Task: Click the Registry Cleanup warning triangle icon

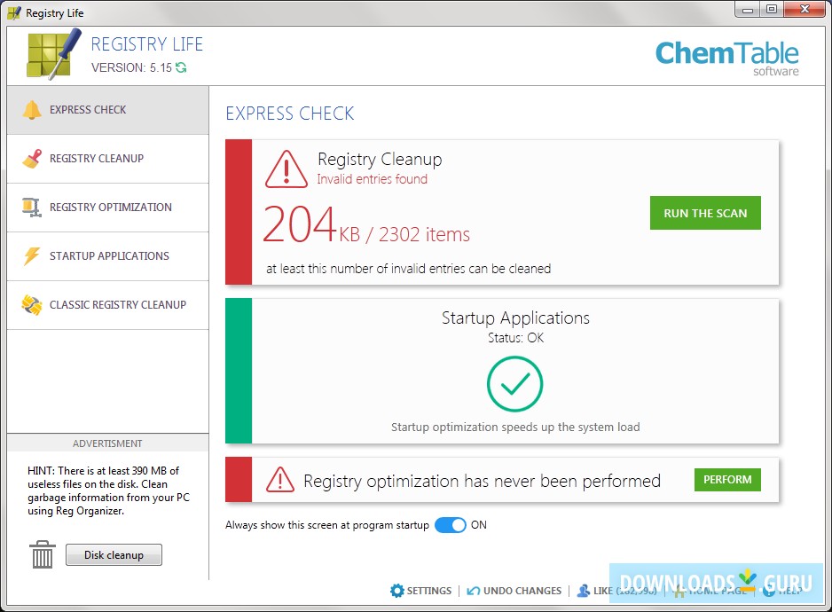Action: 286,169
